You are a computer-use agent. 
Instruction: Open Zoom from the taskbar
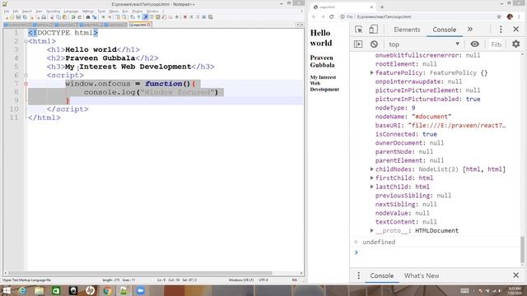pos(141,290)
